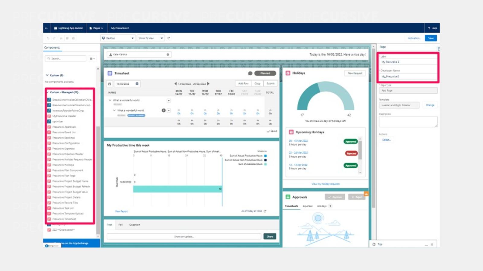Click the Holidays component icon
483x271 pixels.
coord(288,73)
